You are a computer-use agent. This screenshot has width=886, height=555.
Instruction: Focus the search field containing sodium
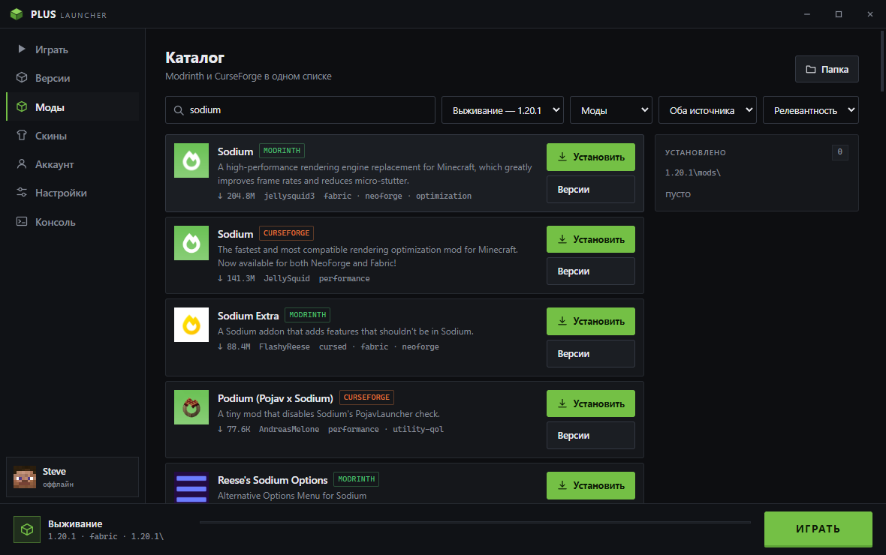coord(300,110)
